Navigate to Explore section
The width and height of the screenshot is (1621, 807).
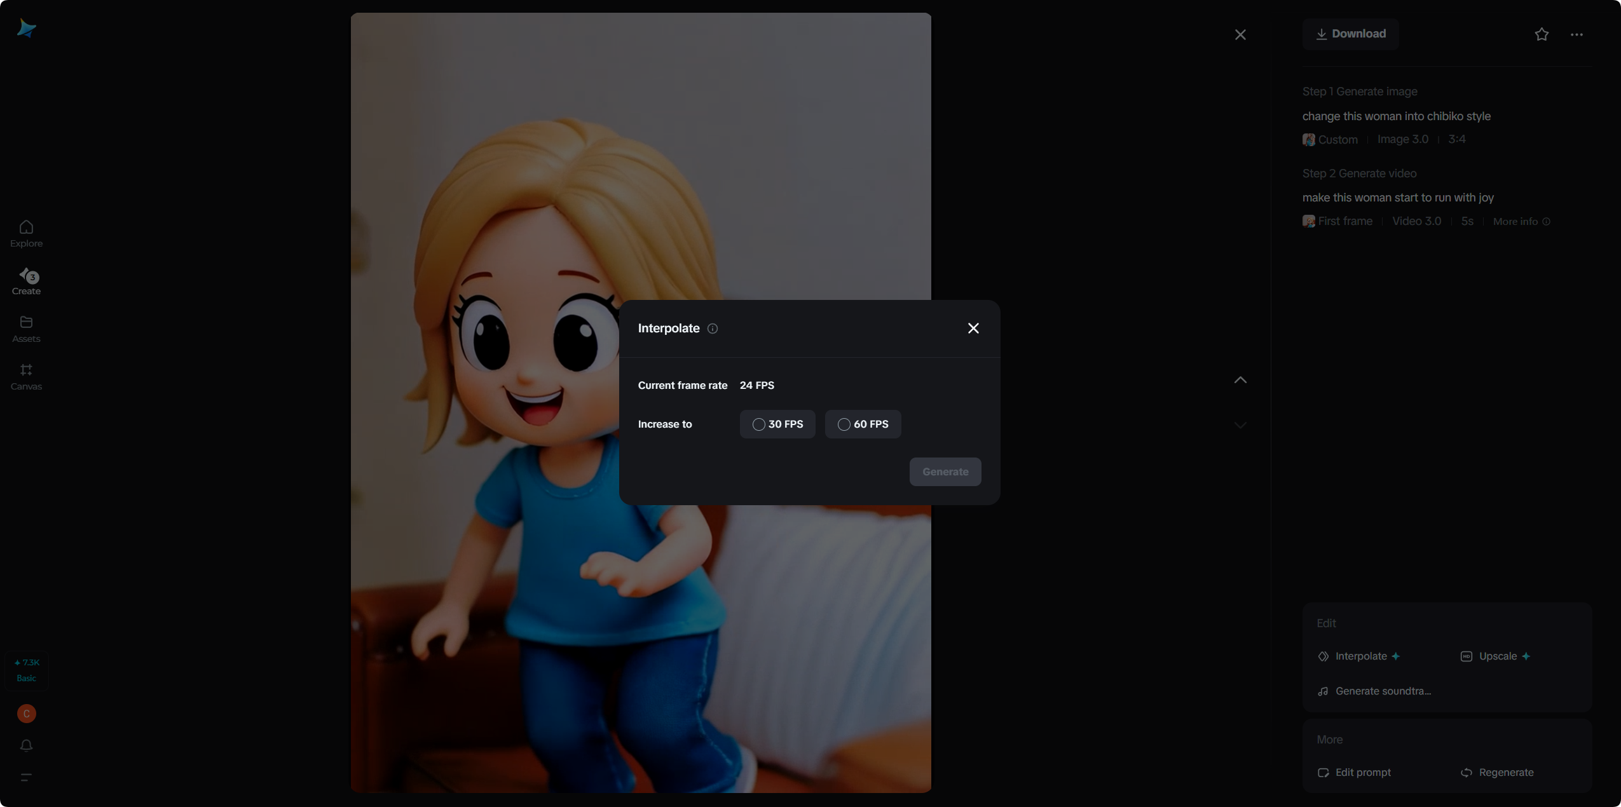25,233
